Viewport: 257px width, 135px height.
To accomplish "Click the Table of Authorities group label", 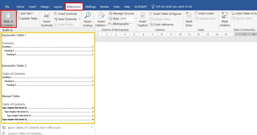I will pyautogui.click(x=244, y=30).
